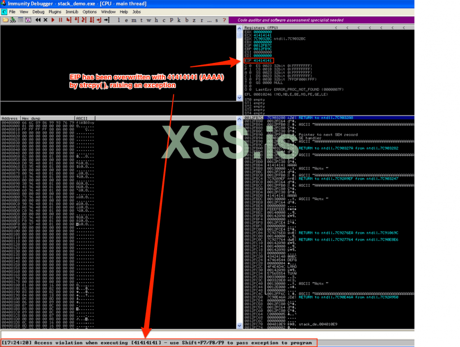Click scroll-up arrow of disassembly pane

(x=239, y=28)
